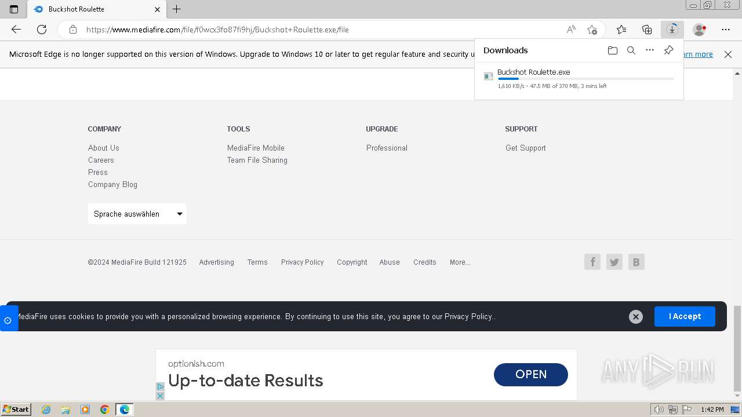Open the Privacy Policy footer link
Image resolution: width=742 pixels, height=417 pixels.
[303, 262]
